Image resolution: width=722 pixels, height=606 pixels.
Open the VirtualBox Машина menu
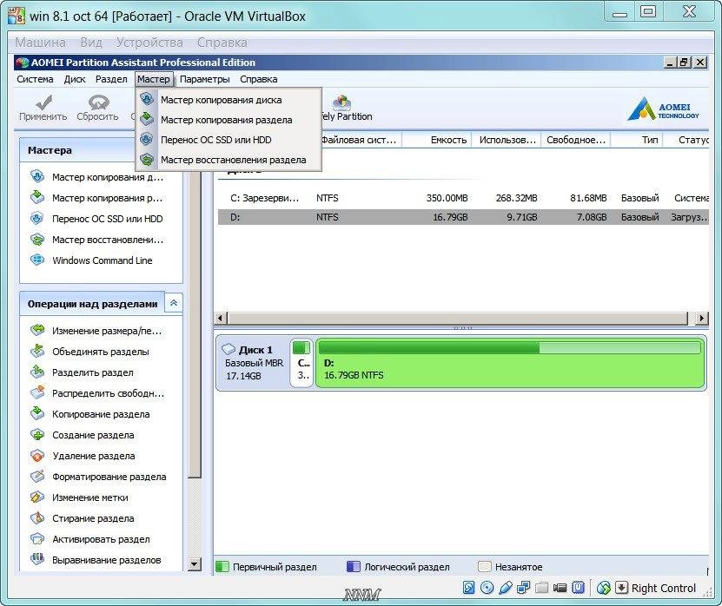coord(41,43)
